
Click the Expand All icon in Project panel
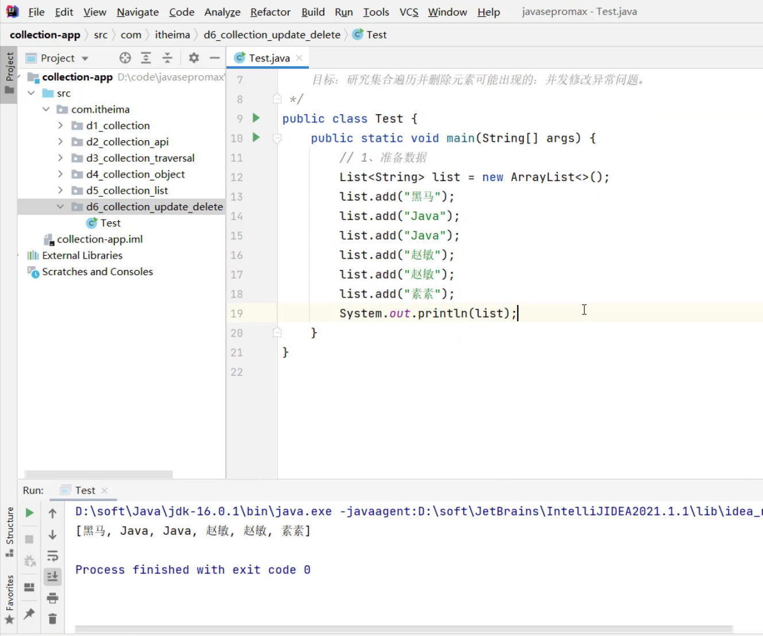[146, 58]
